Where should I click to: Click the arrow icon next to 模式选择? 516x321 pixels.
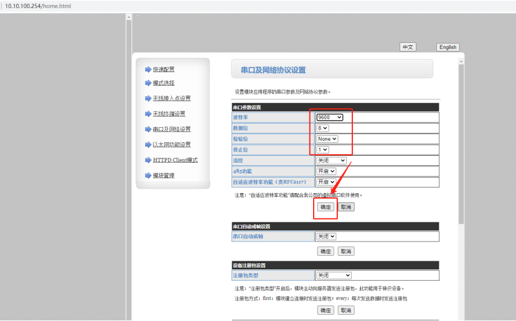coord(148,83)
